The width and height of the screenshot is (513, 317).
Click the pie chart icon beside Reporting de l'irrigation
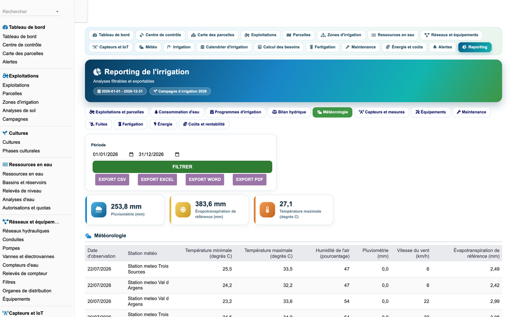point(97,72)
